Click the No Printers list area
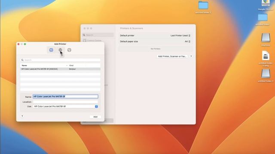 click(156, 49)
